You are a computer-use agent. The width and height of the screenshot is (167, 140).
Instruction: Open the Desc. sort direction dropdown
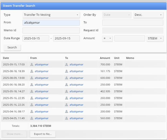(x=148, y=15)
